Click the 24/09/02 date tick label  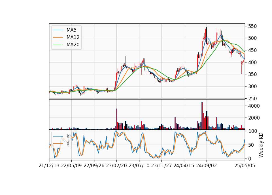click(x=207, y=166)
